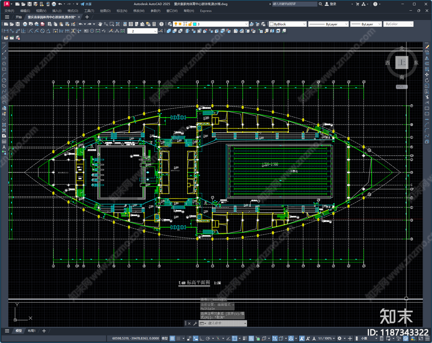
Task: Switch to the 布局1 layout tab
Action: coord(32,331)
